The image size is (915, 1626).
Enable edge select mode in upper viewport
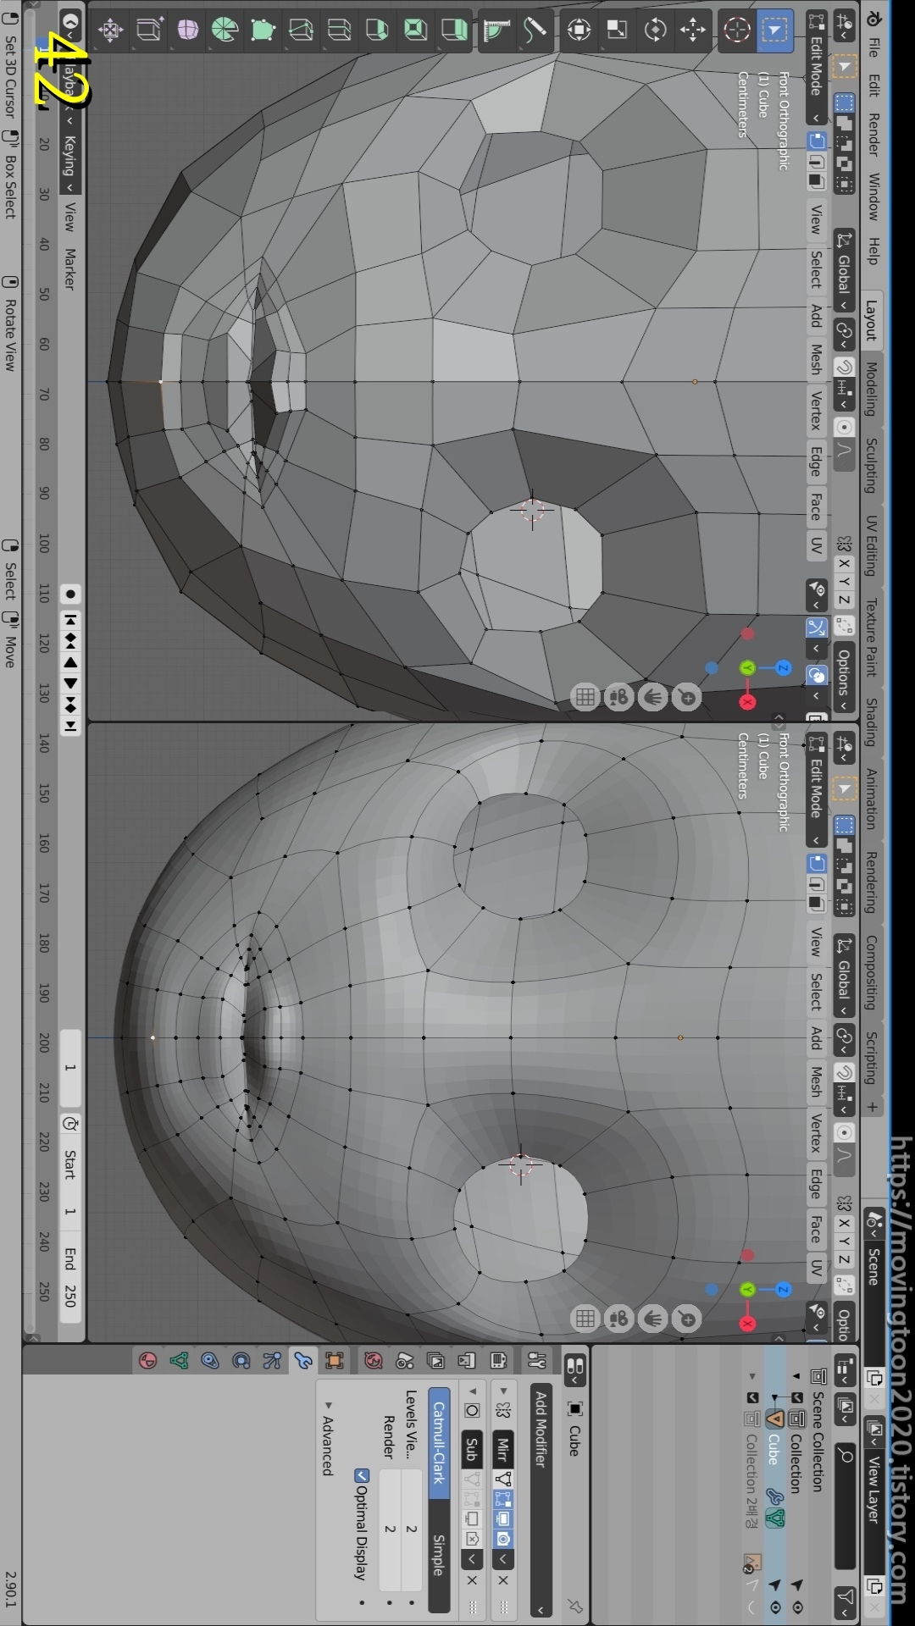(x=817, y=161)
